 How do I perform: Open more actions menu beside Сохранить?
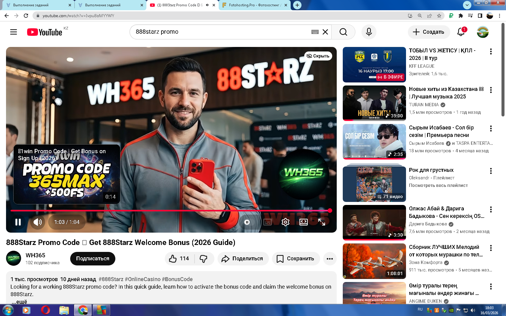click(x=330, y=259)
